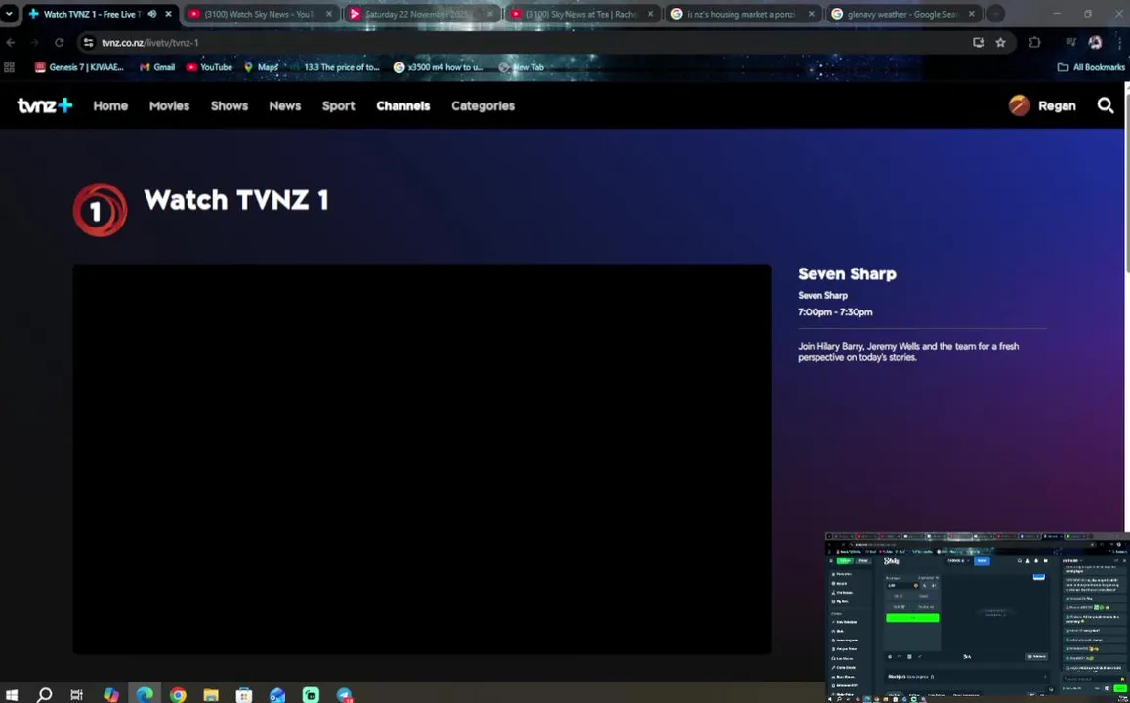
Task: Click the 7:00pm - 7:30pm time text
Action: tap(835, 311)
